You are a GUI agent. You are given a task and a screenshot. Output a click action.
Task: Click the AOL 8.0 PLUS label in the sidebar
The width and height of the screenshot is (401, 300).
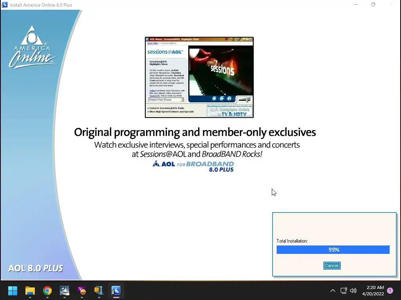[x=36, y=268]
